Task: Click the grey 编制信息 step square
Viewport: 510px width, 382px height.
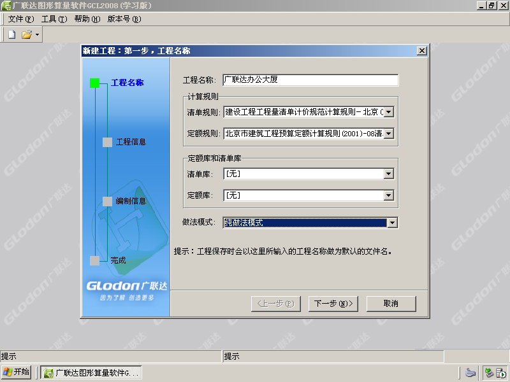Action: 107,201
